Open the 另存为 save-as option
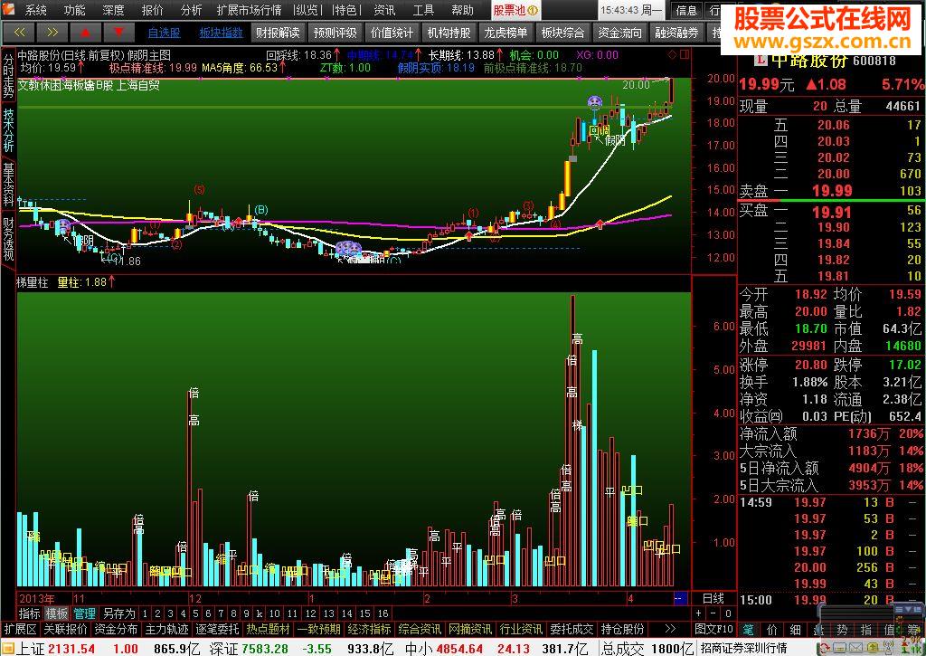The height and width of the screenshot is (656, 926). point(118,613)
